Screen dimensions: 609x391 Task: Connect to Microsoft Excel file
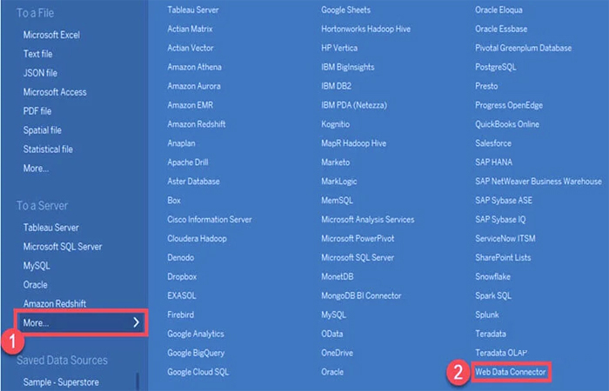click(51, 35)
